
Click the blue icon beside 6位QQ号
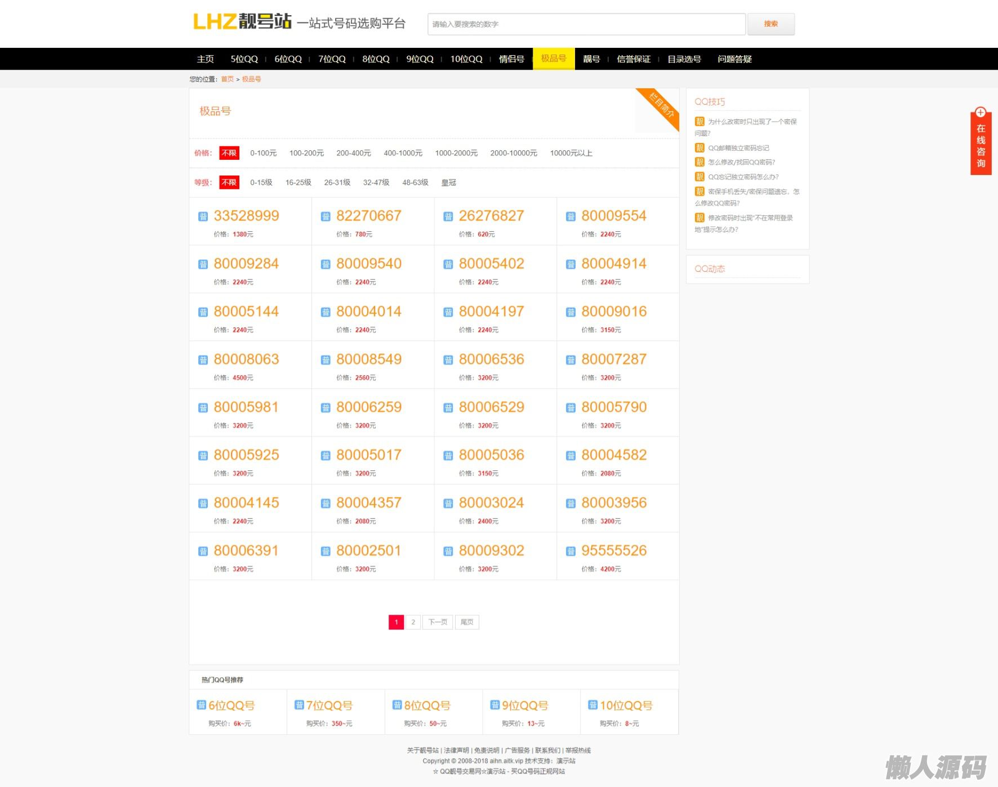pos(201,705)
